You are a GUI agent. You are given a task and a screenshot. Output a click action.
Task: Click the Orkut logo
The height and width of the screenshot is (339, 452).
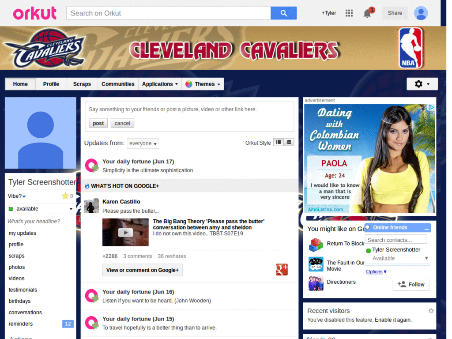34,13
